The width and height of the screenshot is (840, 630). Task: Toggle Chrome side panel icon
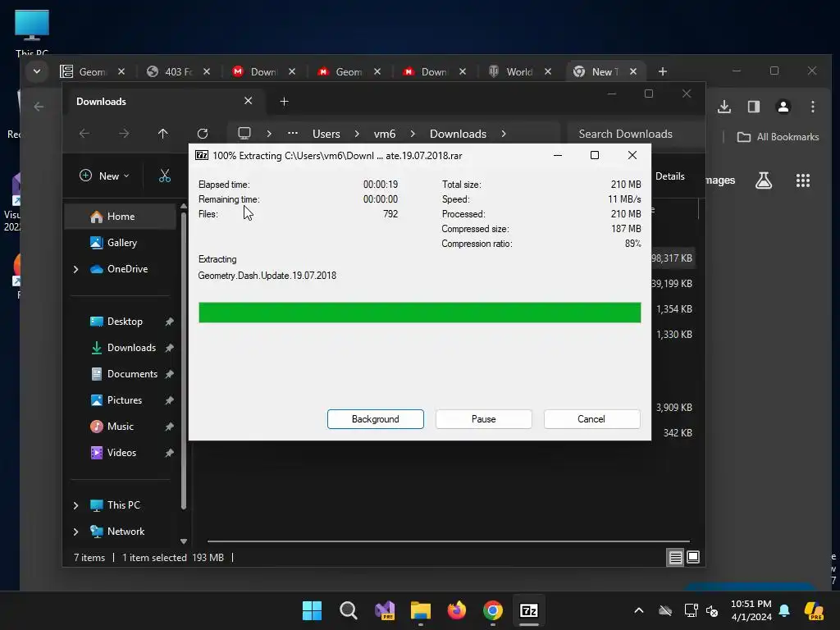coord(754,107)
